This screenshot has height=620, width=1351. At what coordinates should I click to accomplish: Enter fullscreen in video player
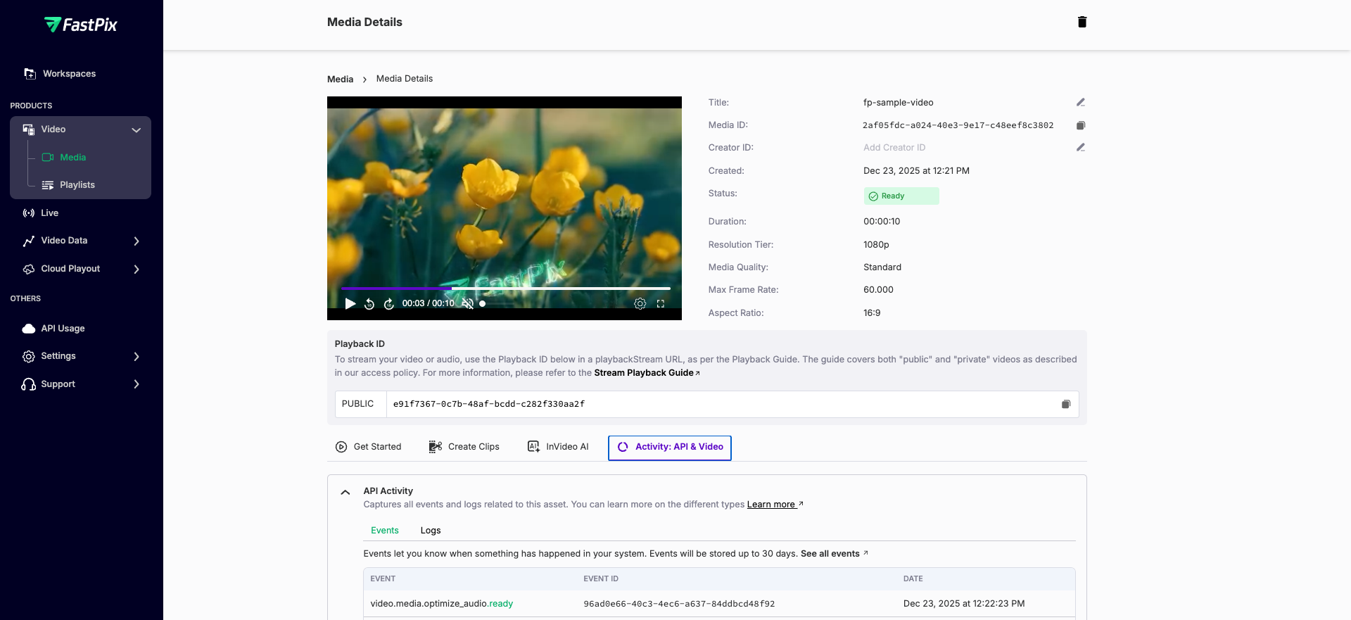pos(661,303)
